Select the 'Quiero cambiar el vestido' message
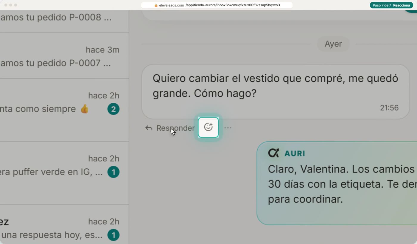Screen dimensions: 417x244 pos(276,92)
